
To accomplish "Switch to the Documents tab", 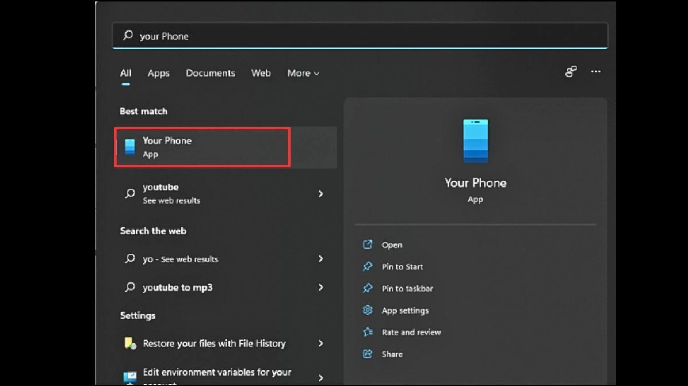I will 210,73.
